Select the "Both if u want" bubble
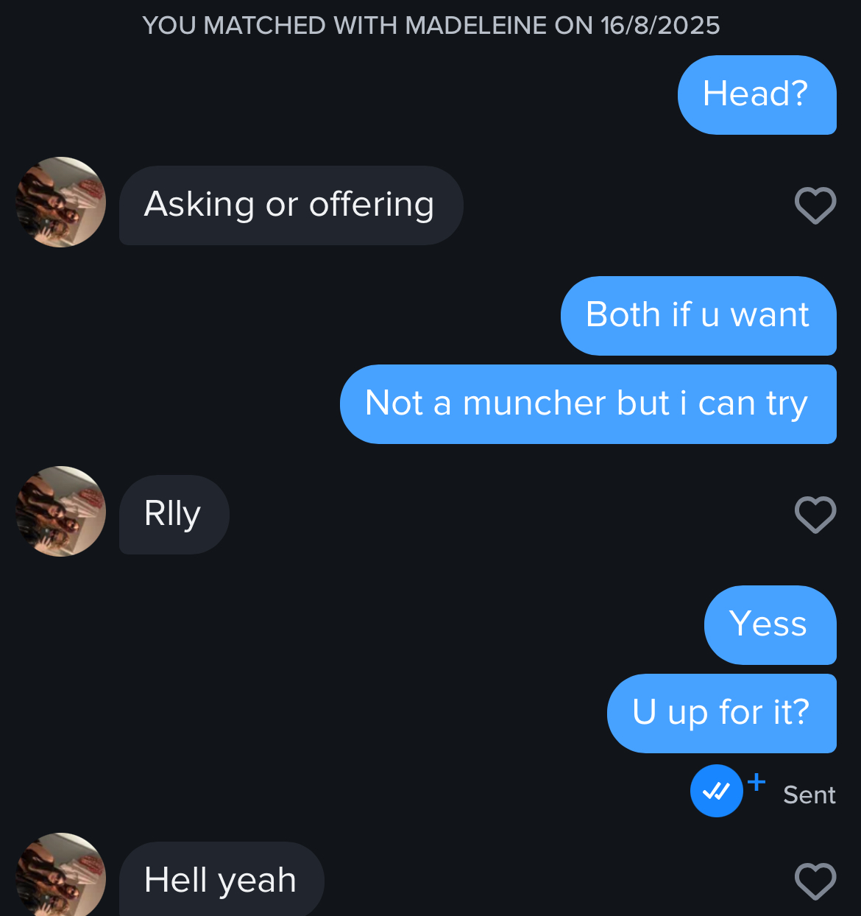The width and height of the screenshot is (861, 916). (x=698, y=316)
